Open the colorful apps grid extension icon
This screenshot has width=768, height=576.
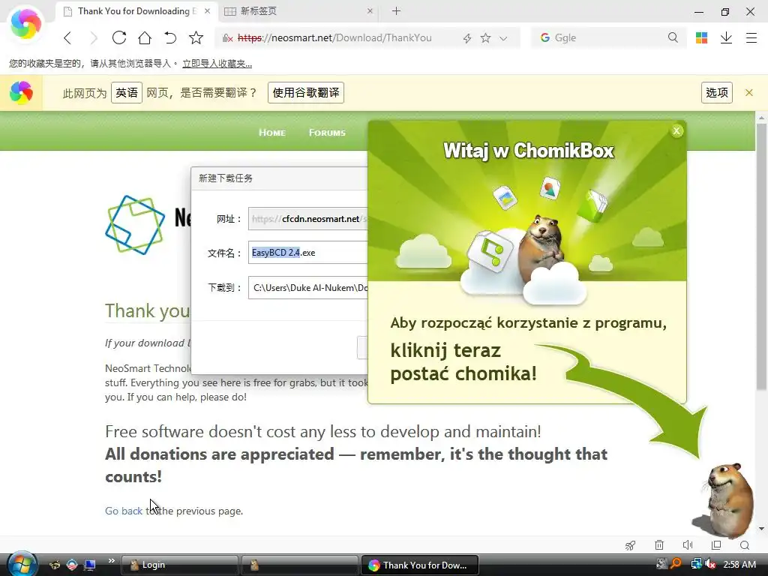coord(701,37)
